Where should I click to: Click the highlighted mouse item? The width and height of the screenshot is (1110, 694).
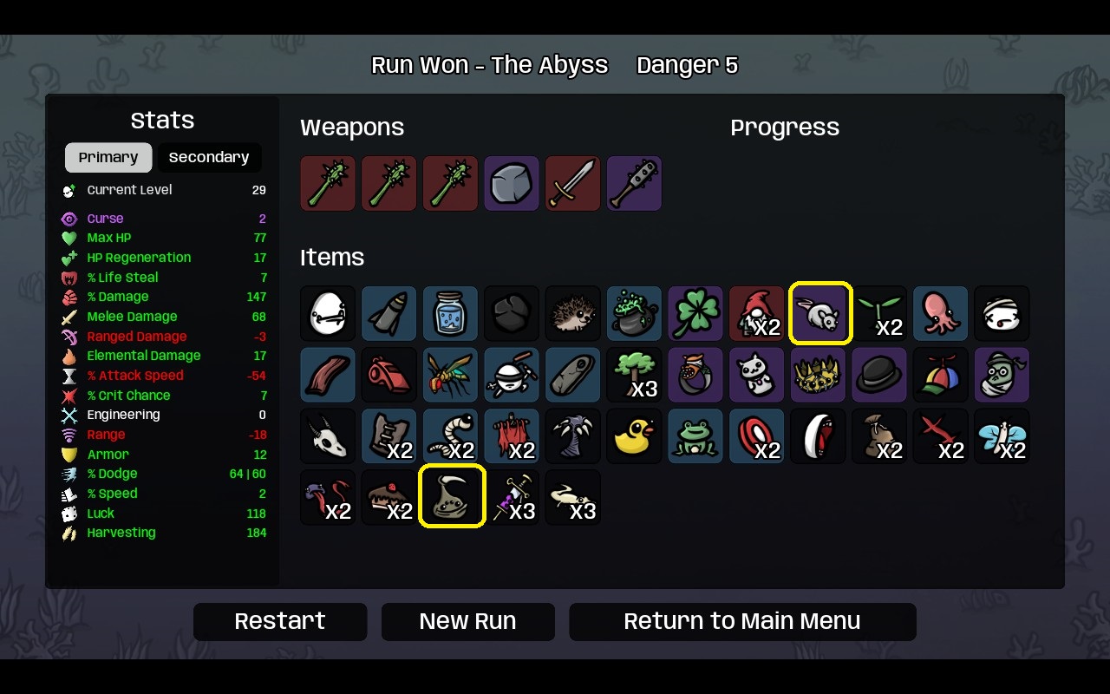coord(820,313)
